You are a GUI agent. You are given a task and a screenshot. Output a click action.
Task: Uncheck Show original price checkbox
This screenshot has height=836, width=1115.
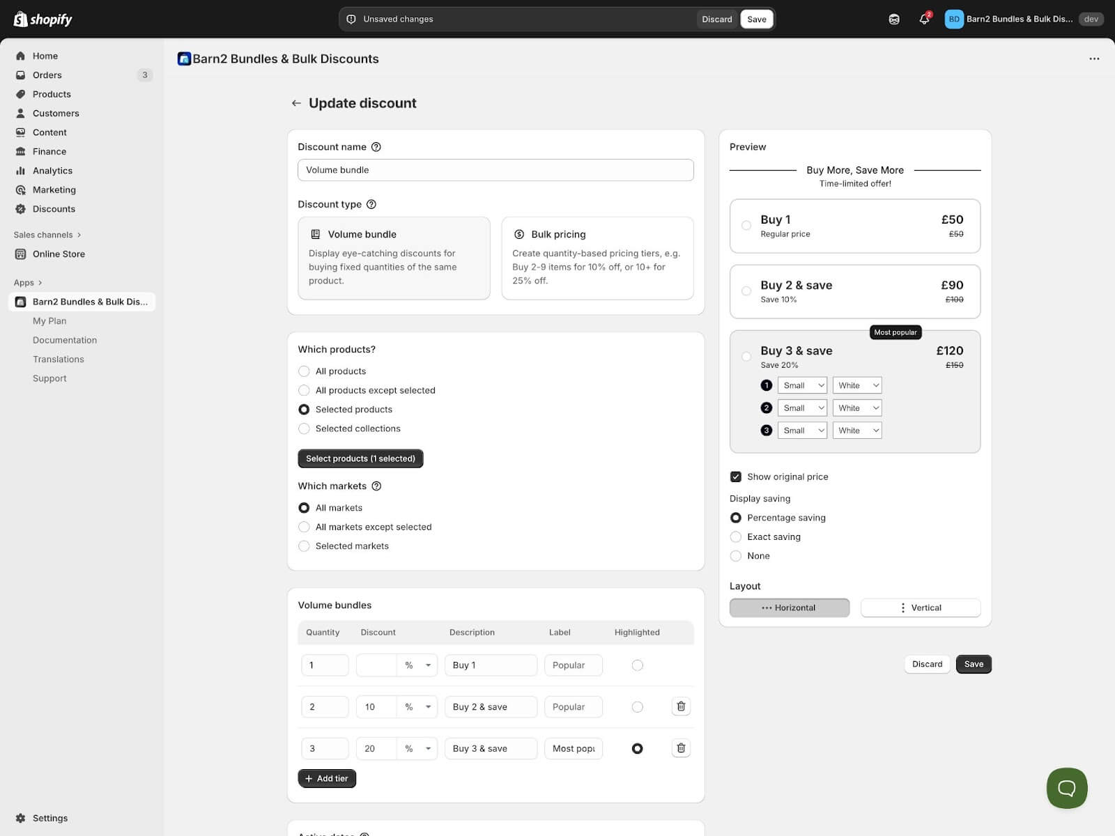pos(736,477)
